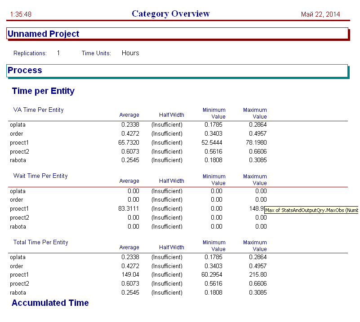Click oplata row label in VA Time table
The height and width of the screenshot is (322, 360).
pos(18,125)
